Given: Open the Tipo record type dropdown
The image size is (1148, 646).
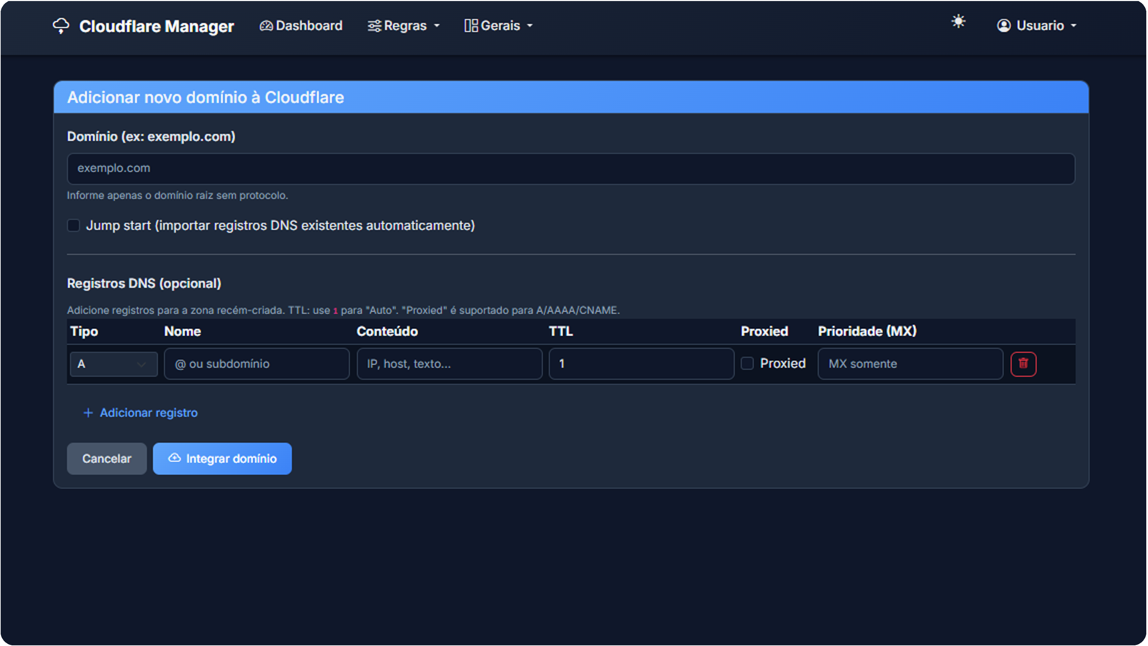Looking at the screenshot, I should coord(113,364).
